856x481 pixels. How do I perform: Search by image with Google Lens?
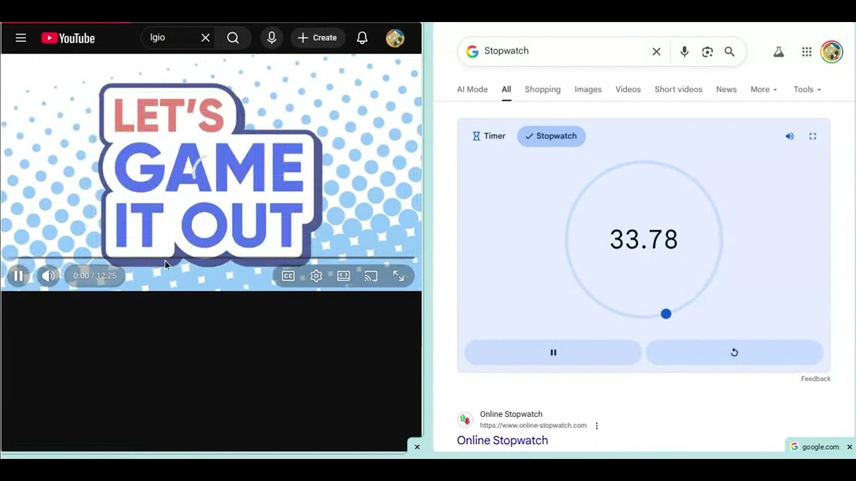pos(708,51)
